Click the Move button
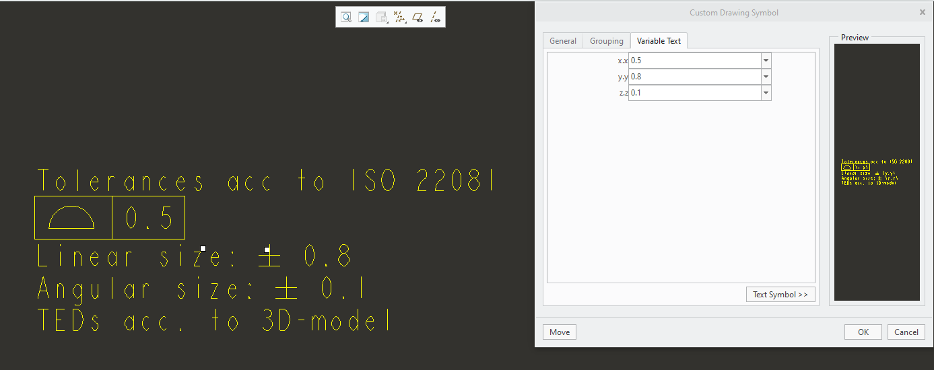 tap(560, 332)
